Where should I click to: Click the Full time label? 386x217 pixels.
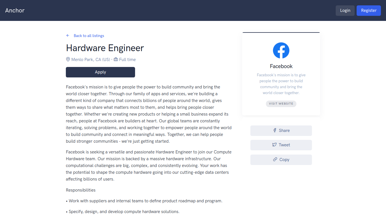coord(127,59)
